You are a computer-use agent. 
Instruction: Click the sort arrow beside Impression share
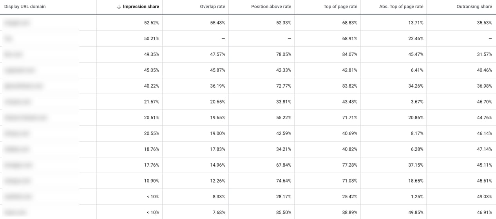pyautogui.click(x=119, y=7)
